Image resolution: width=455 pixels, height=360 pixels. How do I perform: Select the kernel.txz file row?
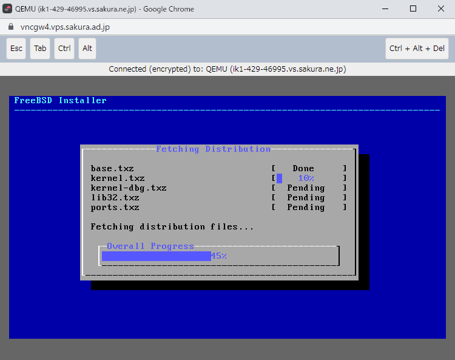[118, 178]
